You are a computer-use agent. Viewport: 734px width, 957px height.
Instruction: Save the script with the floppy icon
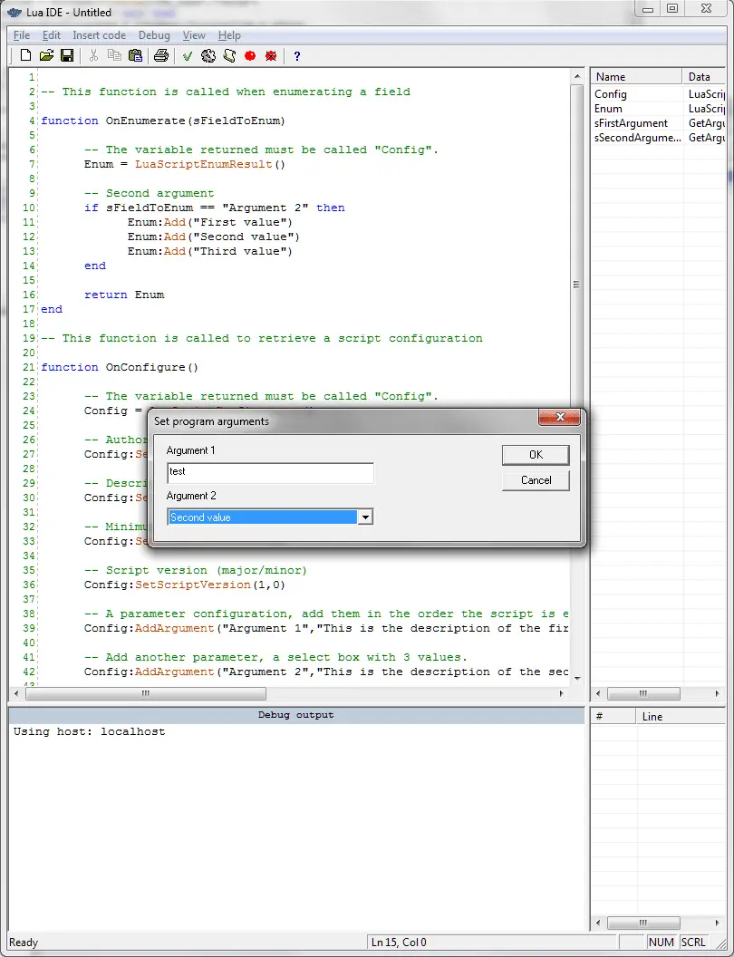point(67,55)
